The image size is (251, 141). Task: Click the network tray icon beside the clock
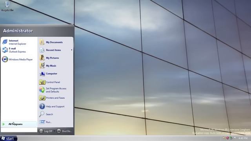click(x=231, y=138)
